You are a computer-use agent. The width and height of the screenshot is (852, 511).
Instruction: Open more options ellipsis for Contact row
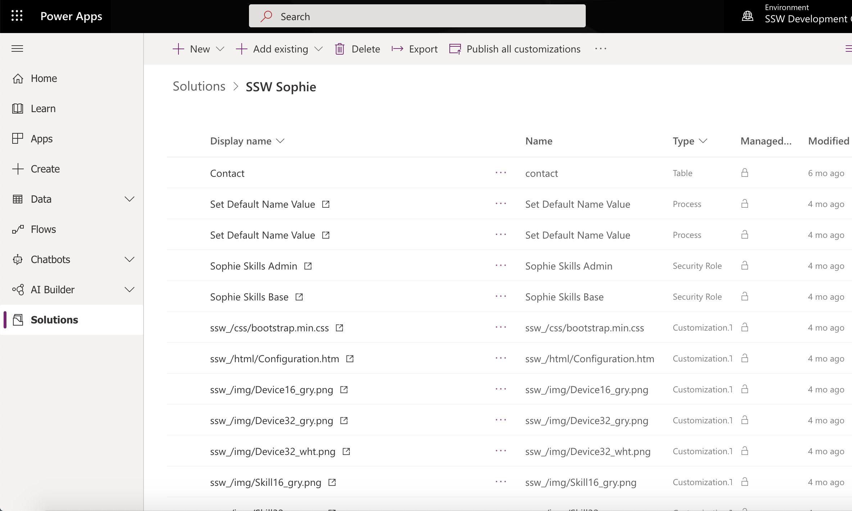coord(500,173)
